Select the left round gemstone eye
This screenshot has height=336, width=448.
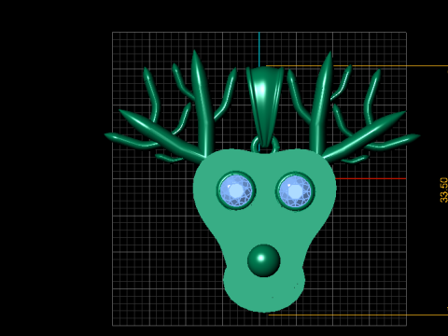(x=236, y=190)
